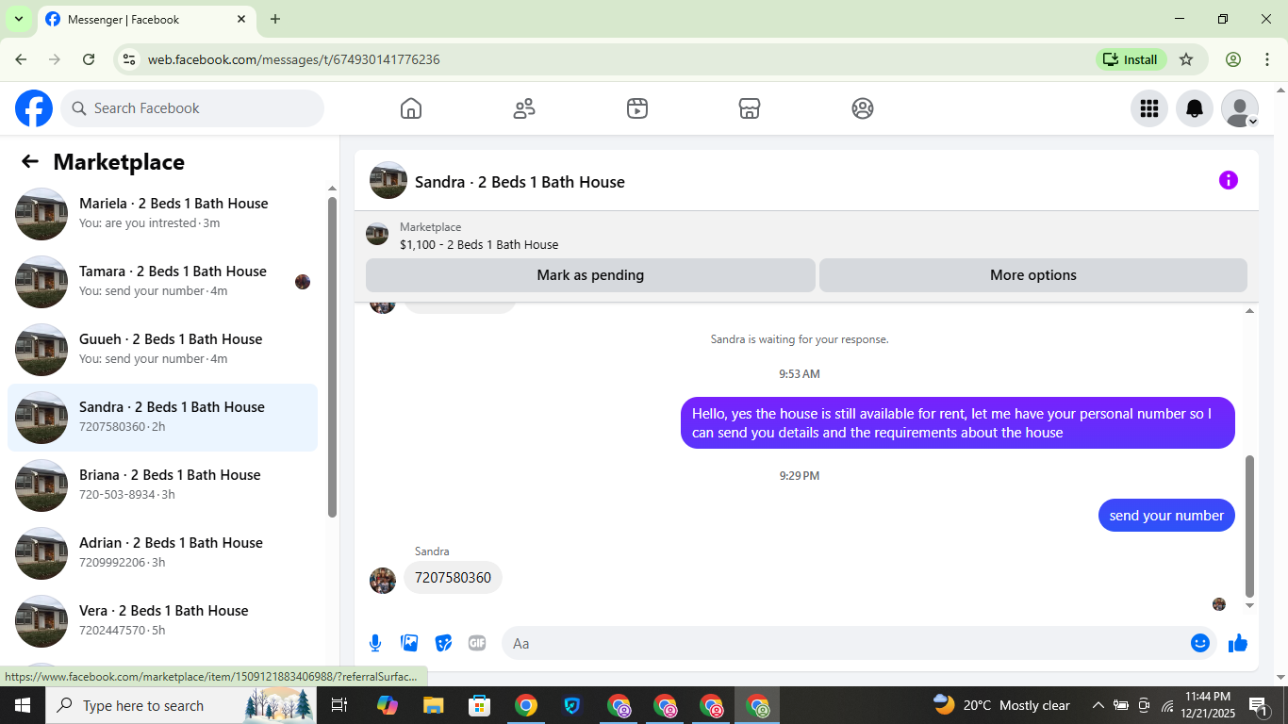Open the Marketplace storefront icon in navigation
This screenshot has height=724, width=1288.
click(750, 108)
